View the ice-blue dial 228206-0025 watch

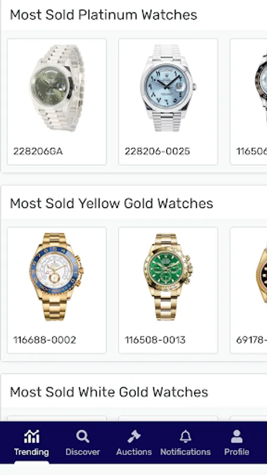[x=168, y=88]
